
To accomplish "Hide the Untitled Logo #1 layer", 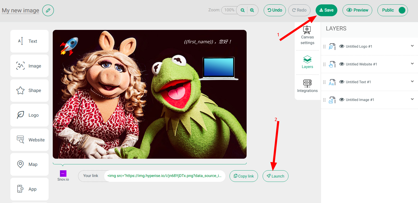I will click(342, 46).
